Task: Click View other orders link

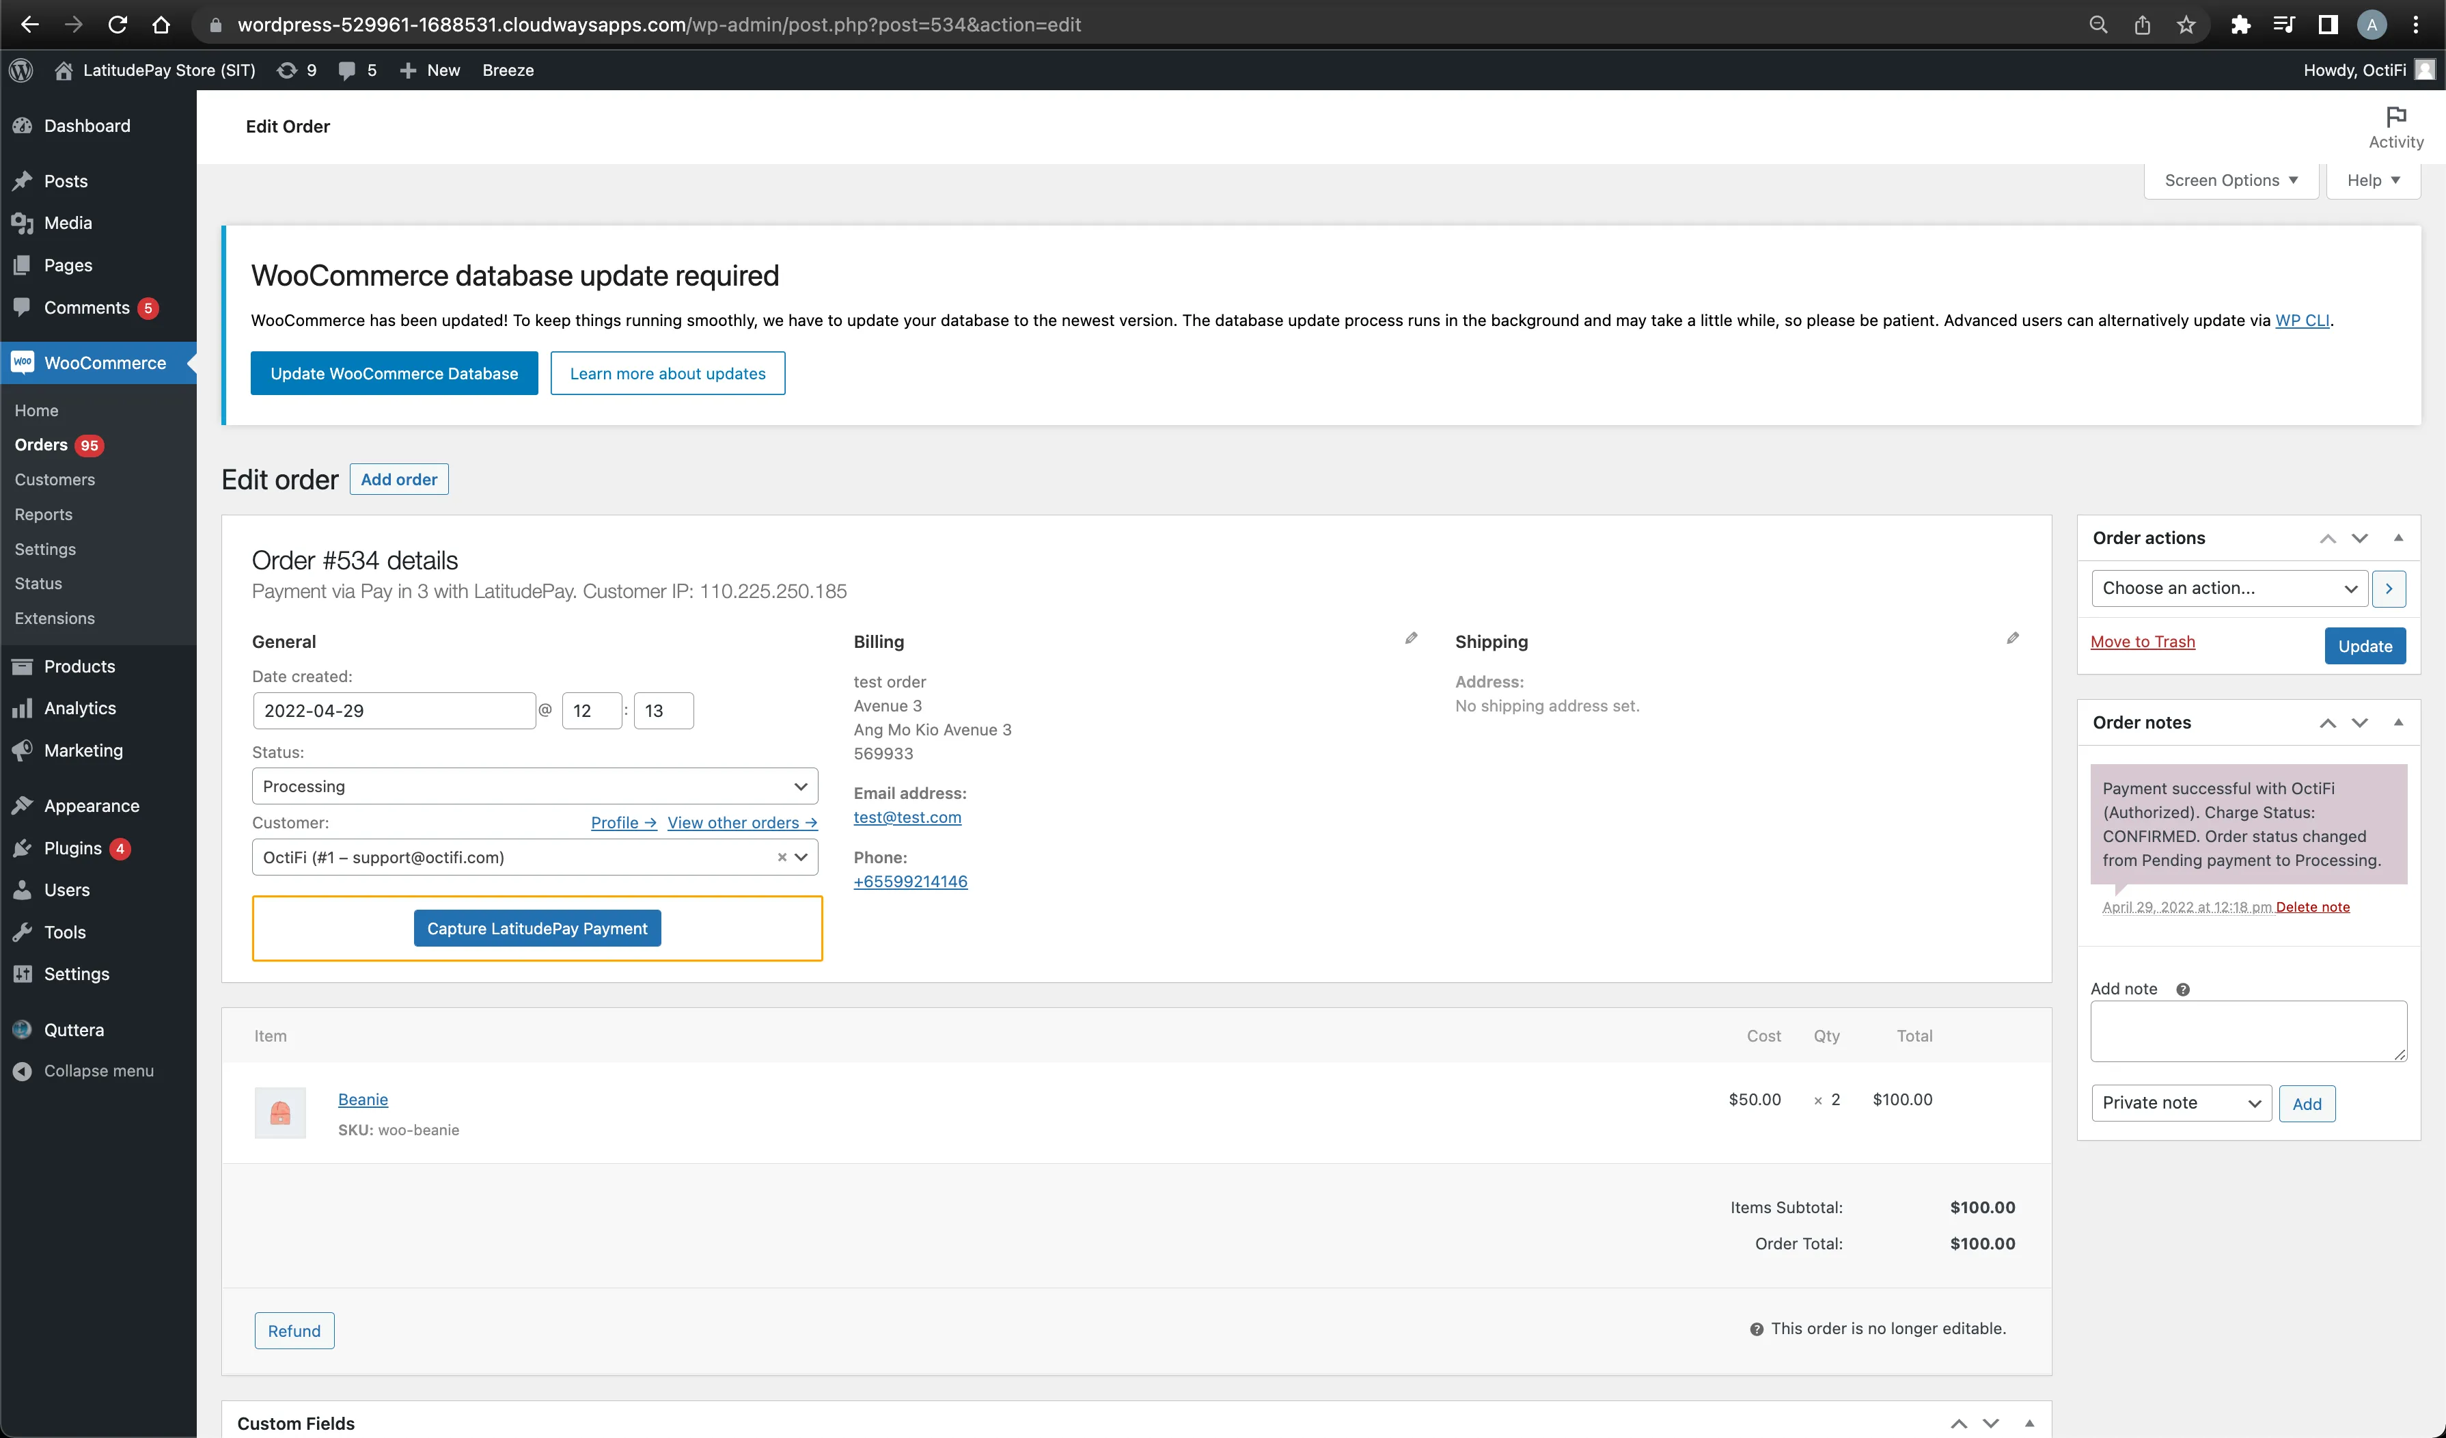Action: tap(743, 822)
